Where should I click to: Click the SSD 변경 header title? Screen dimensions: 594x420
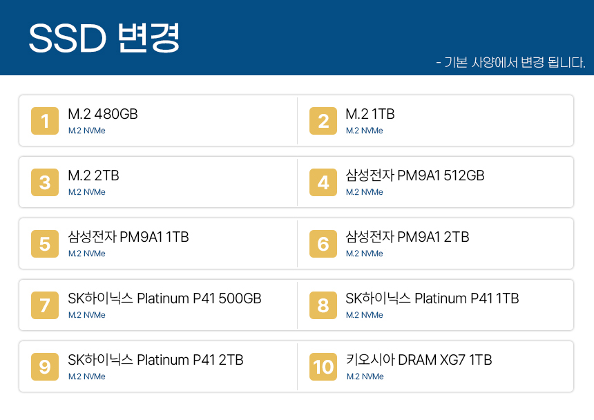[x=104, y=38]
